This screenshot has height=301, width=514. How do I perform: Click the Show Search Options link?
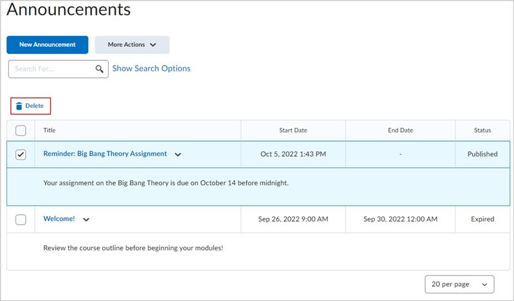(x=151, y=68)
